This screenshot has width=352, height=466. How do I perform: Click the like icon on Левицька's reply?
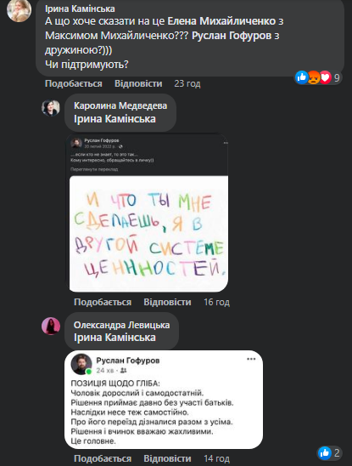tap(325, 453)
